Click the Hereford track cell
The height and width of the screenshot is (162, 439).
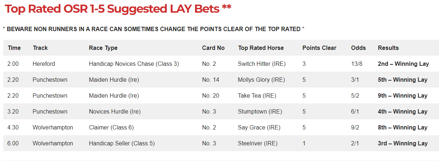point(44,64)
